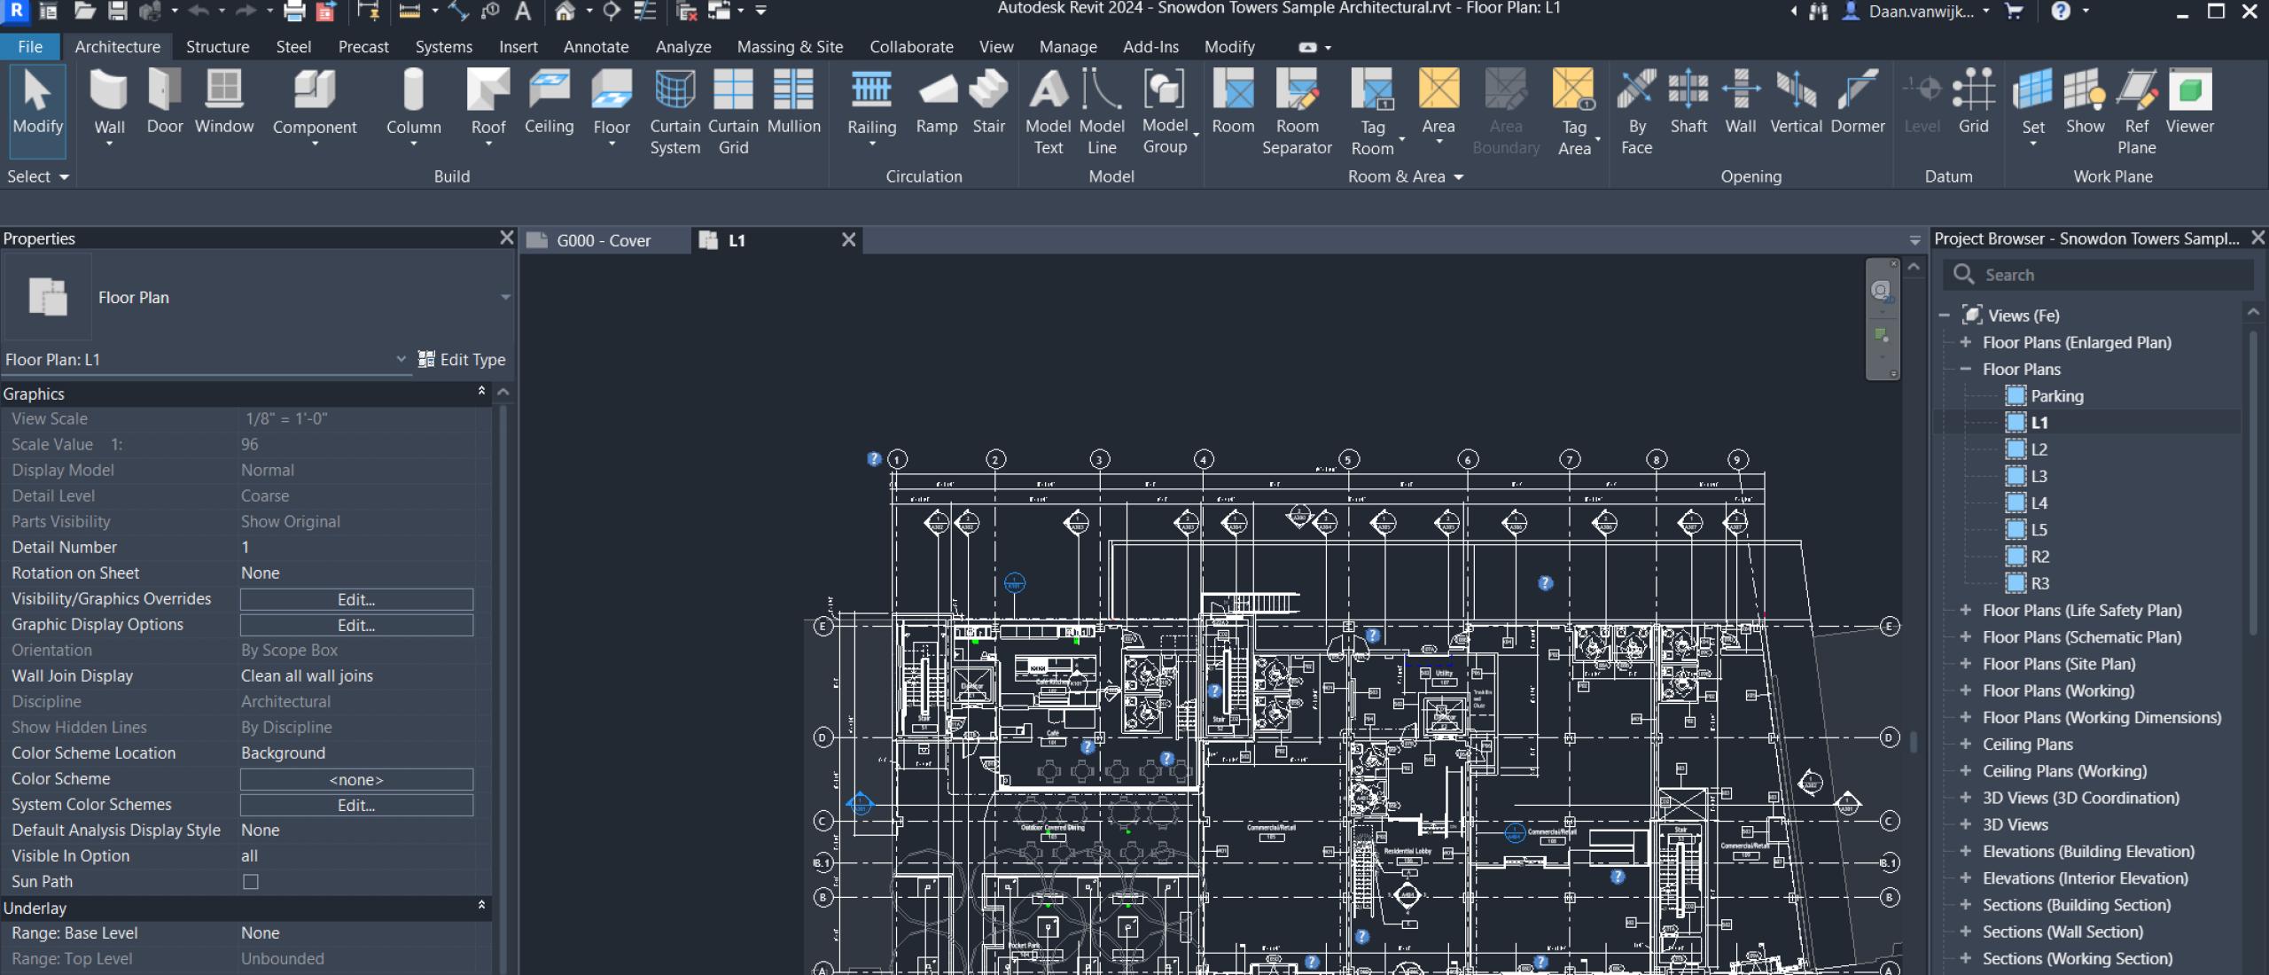This screenshot has height=975, width=2269.
Task: Select the Stair tool
Action: coord(988,103)
